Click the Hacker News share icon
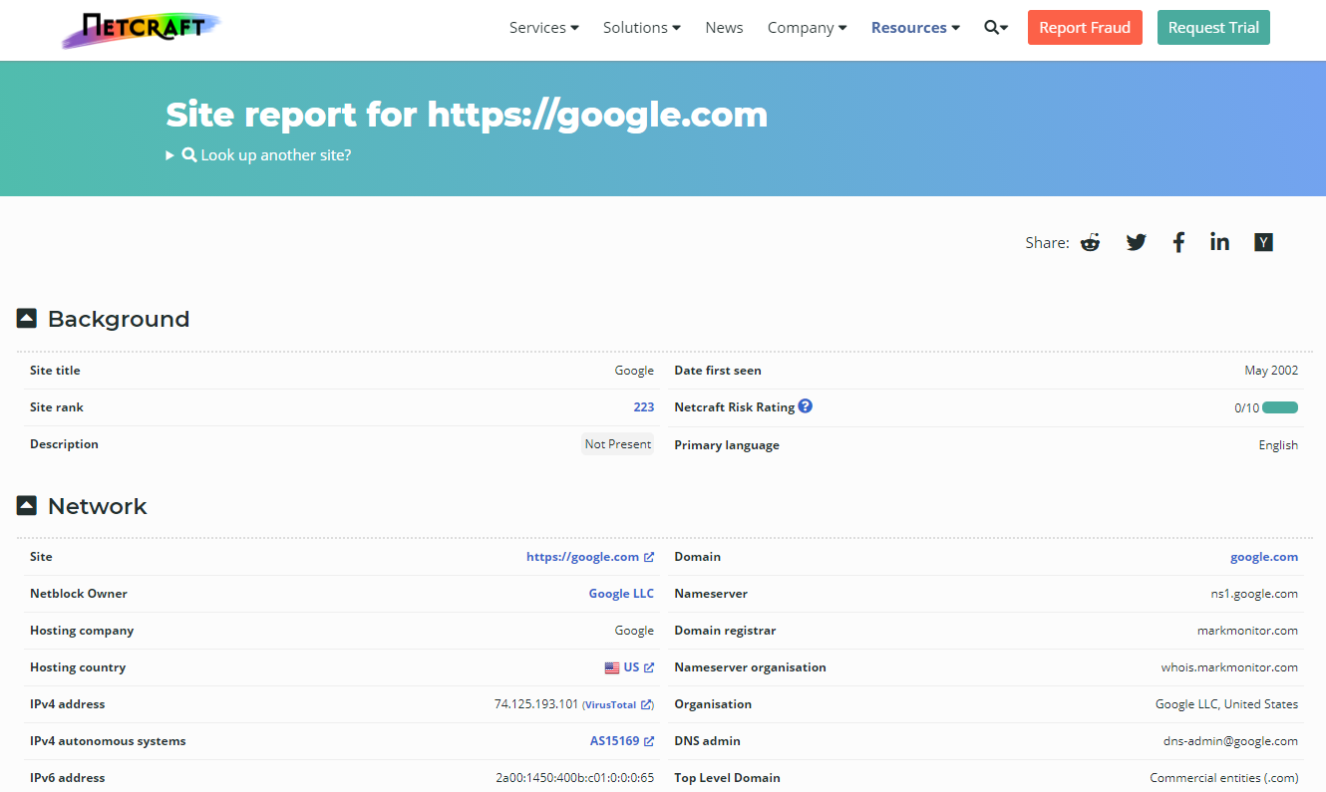1326x792 pixels. 1263,242
